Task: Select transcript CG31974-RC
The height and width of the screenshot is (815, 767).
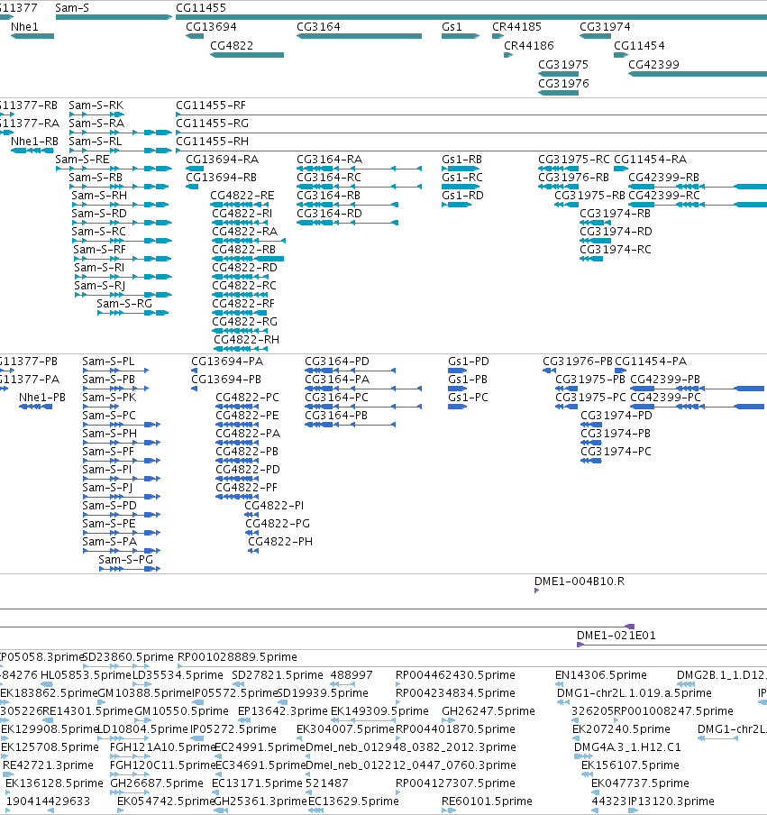Action: [x=616, y=250]
